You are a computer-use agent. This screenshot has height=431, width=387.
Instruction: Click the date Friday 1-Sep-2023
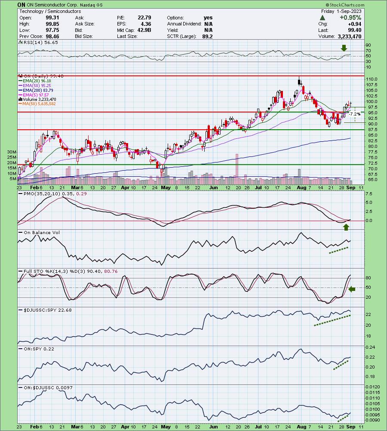(x=341, y=11)
